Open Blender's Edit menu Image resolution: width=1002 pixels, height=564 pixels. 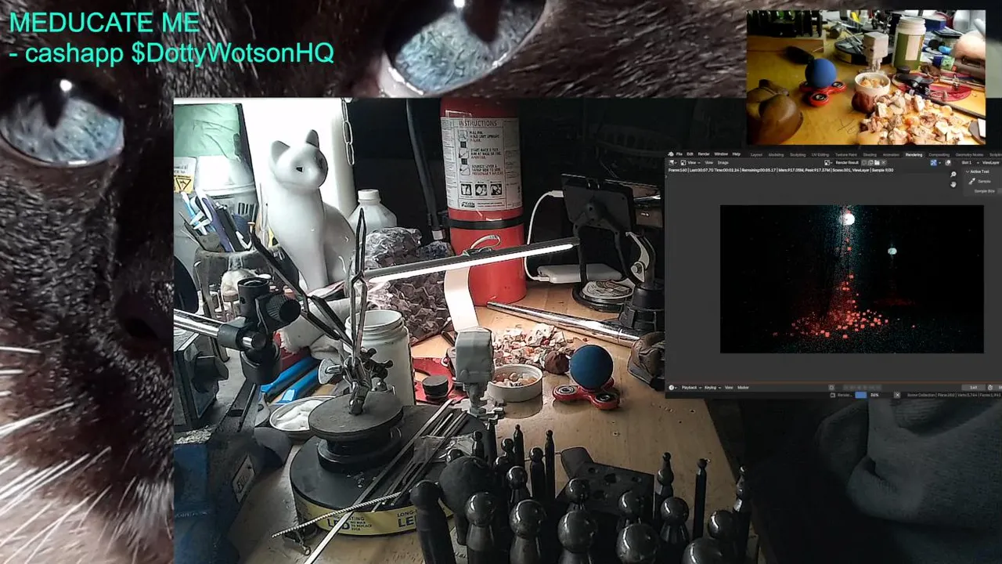click(x=690, y=154)
